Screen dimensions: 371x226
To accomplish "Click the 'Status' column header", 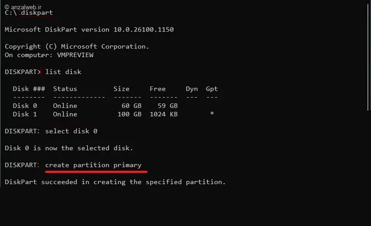I will (x=65, y=88).
